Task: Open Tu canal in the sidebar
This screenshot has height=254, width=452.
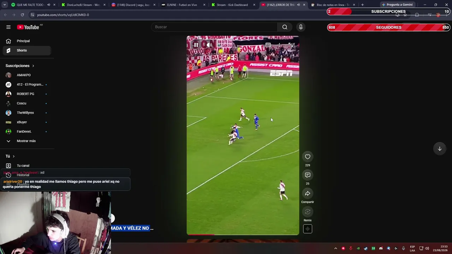Action: [27, 166]
